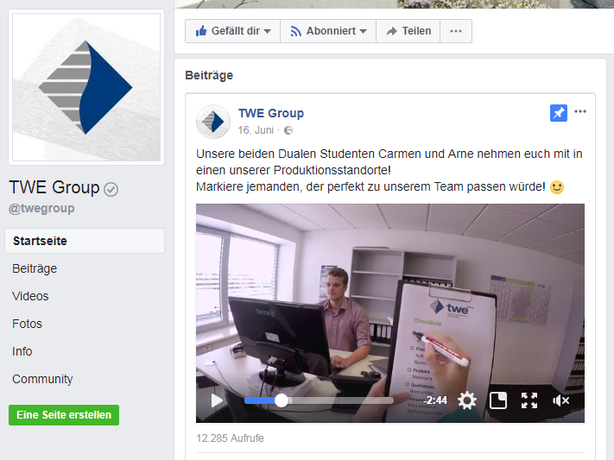The width and height of the screenshot is (614, 460).
Task: Open the 'Abonniert' subscription dropdown
Action: [328, 31]
